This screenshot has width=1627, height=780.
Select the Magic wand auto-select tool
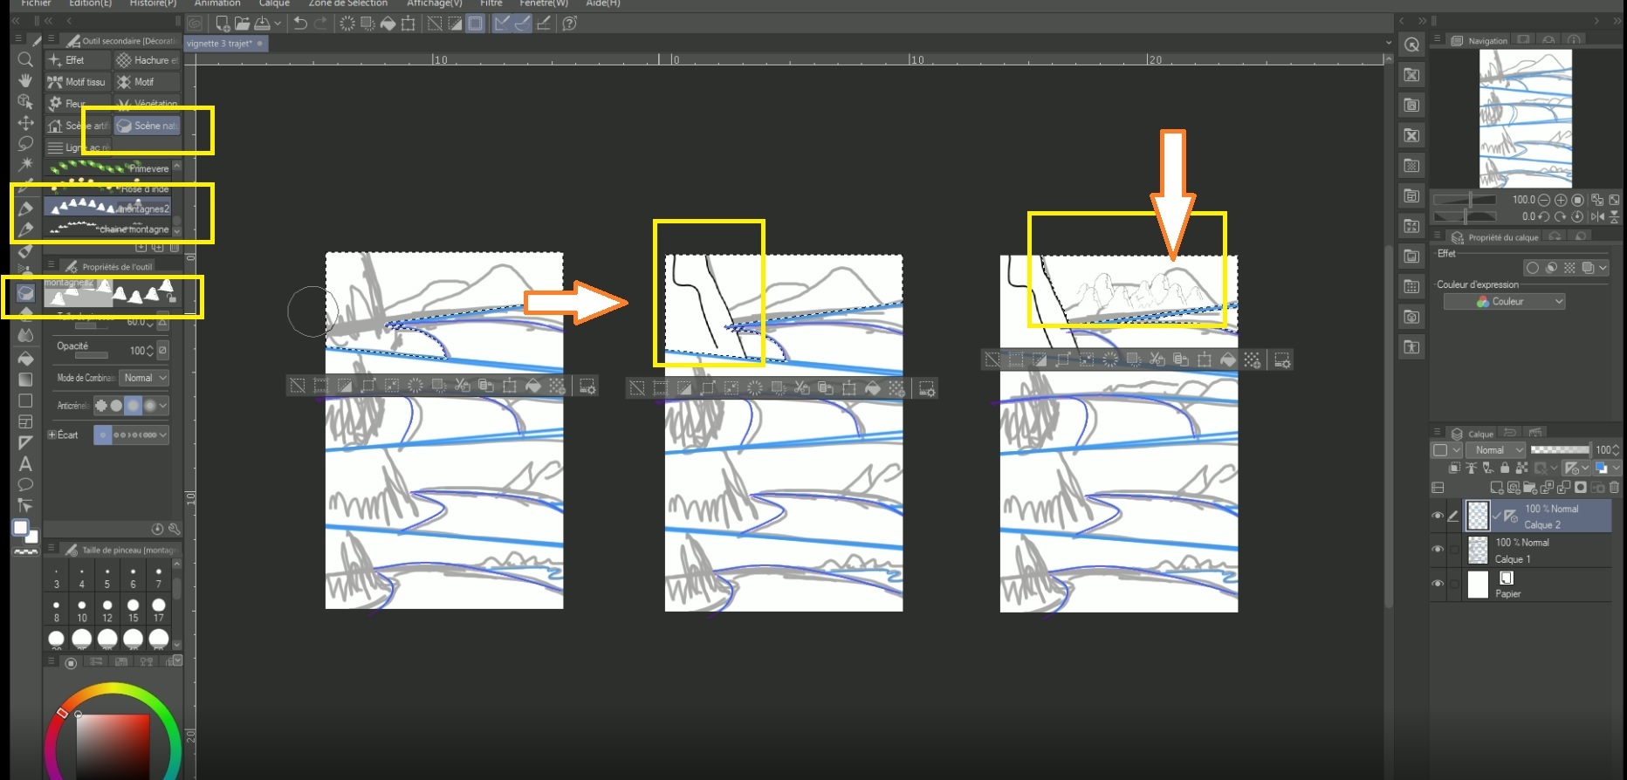pyautogui.click(x=25, y=164)
